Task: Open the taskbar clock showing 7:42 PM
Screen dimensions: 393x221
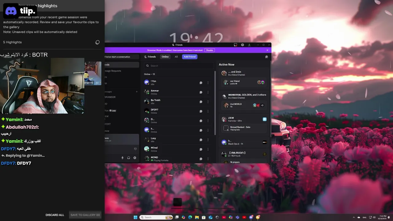Action: click(383, 217)
